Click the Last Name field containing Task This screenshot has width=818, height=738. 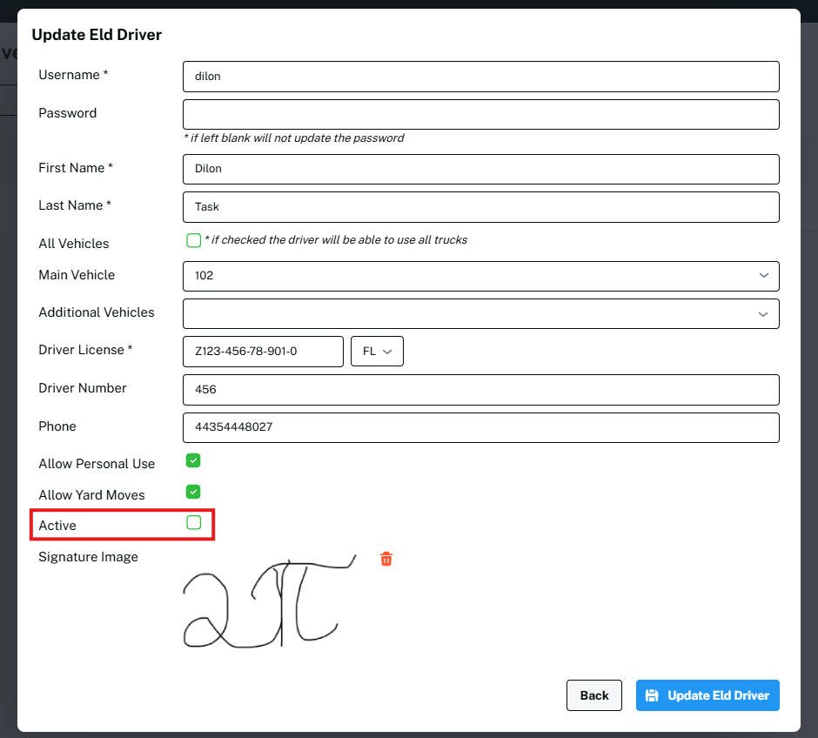480,207
